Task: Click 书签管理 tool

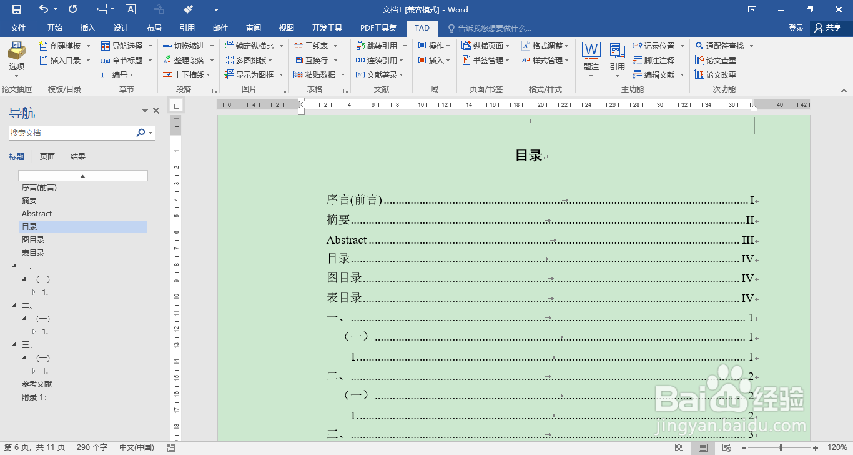Action: click(x=485, y=61)
